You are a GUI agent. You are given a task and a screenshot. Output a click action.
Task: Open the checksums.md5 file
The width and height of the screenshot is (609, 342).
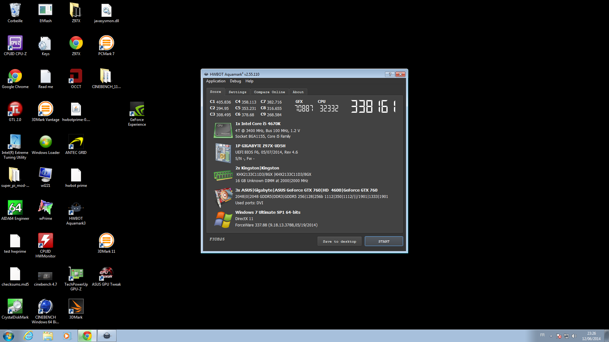click(x=15, y=276)
